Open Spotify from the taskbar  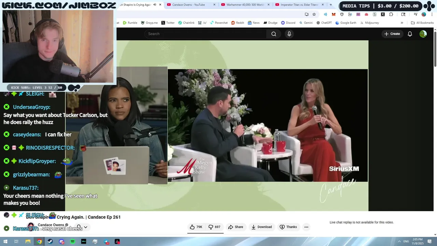click(73, 242)
